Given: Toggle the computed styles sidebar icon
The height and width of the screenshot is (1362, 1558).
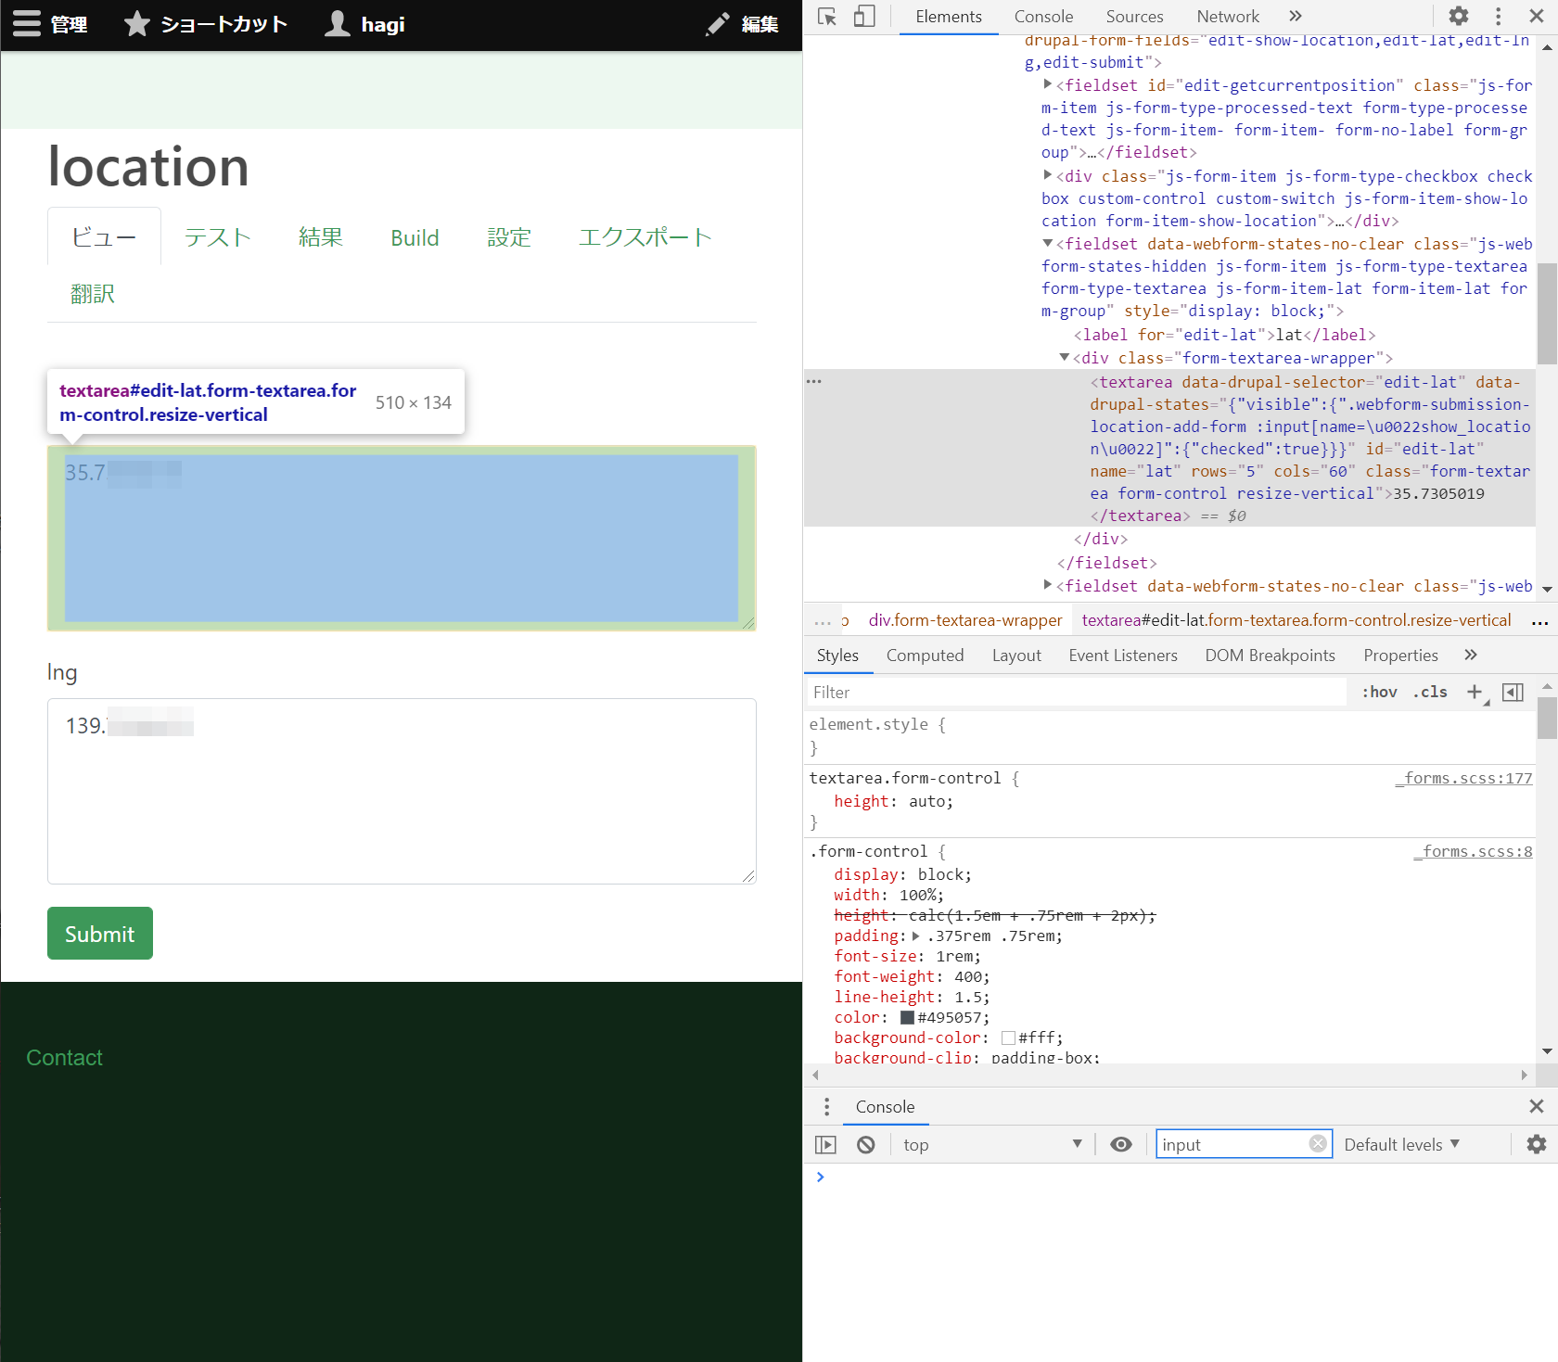Looking at the screenshot, I should pos(1513,693).
